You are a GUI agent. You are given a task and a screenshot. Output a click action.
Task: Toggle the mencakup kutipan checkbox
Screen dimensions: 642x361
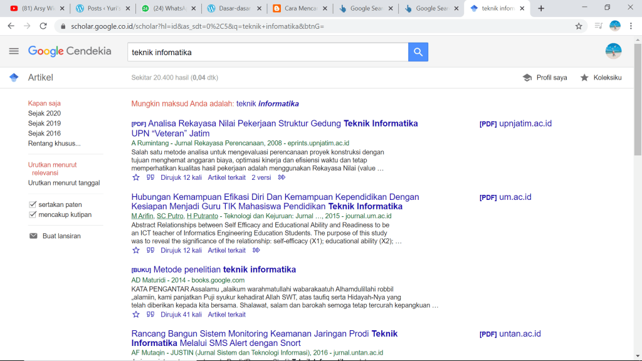coord(33,214)
